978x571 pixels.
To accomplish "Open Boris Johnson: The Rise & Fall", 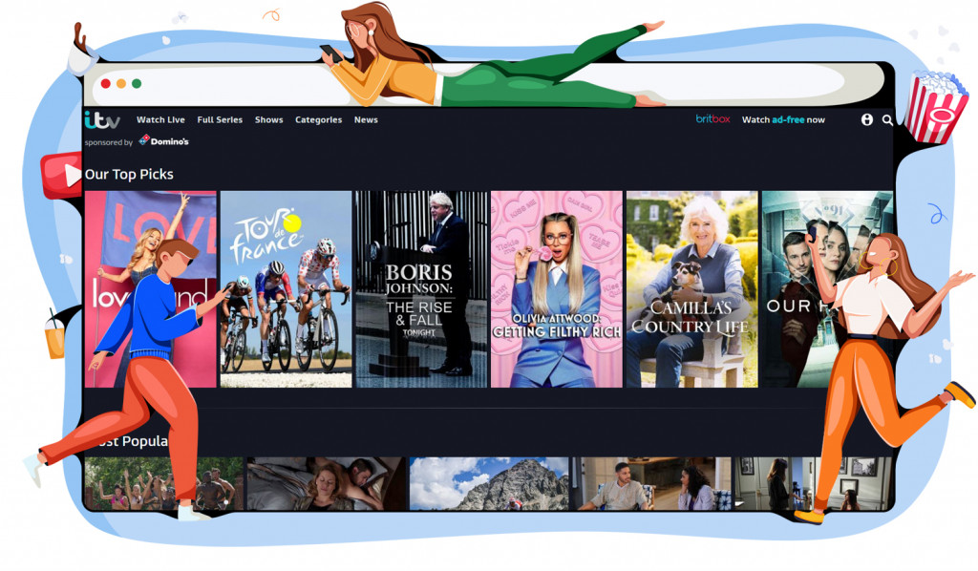I will click(421, 289).
